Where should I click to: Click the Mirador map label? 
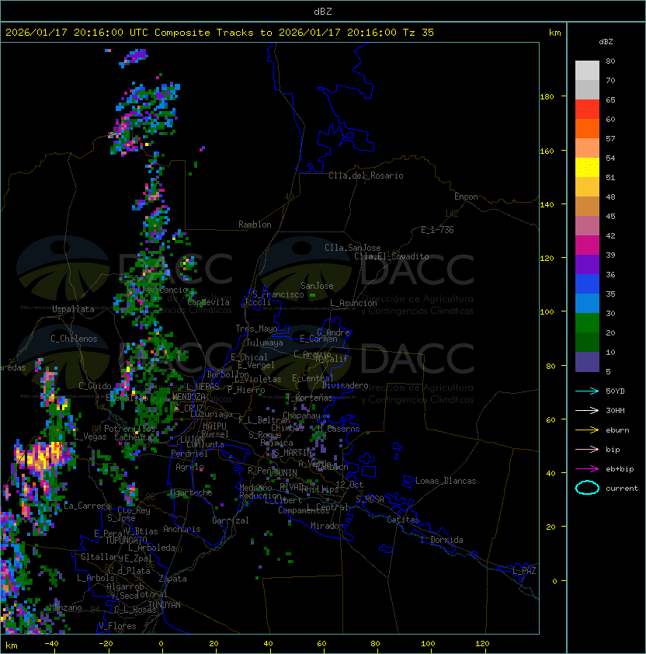point(328,526)
